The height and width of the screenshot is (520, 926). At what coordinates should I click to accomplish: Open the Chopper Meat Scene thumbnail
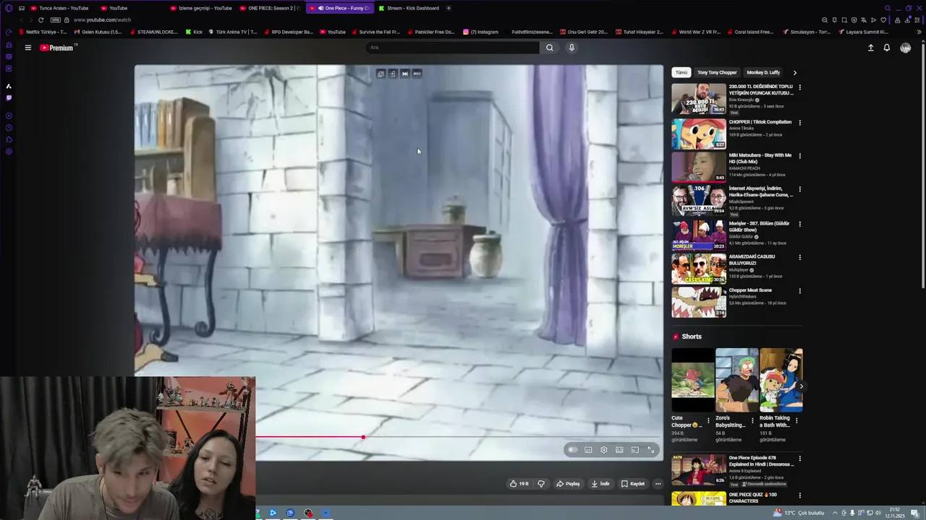(698, 303)
